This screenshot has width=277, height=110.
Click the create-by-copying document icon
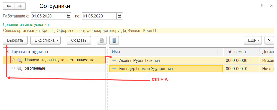(x=102, y=40)
